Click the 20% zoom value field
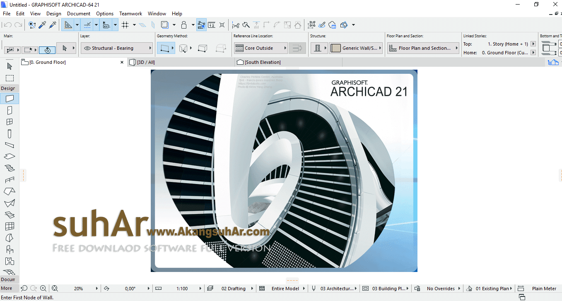 (x=78, y=289)
